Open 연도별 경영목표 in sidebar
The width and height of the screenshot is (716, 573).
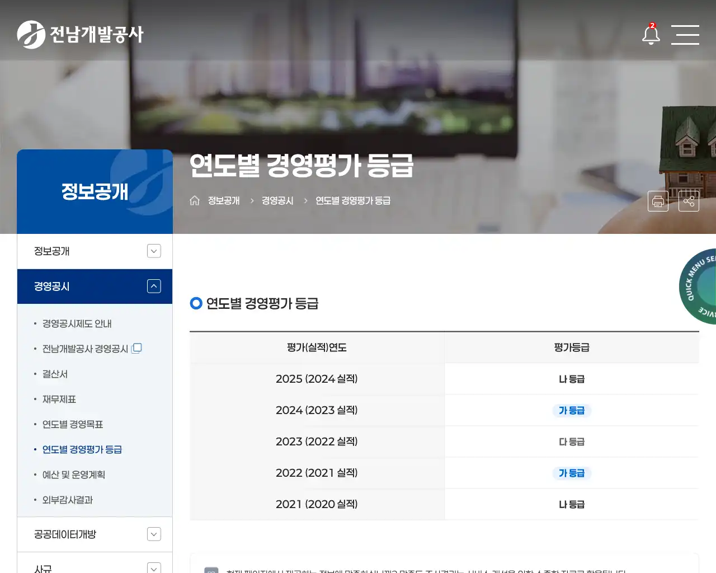[x=73, y=425]
